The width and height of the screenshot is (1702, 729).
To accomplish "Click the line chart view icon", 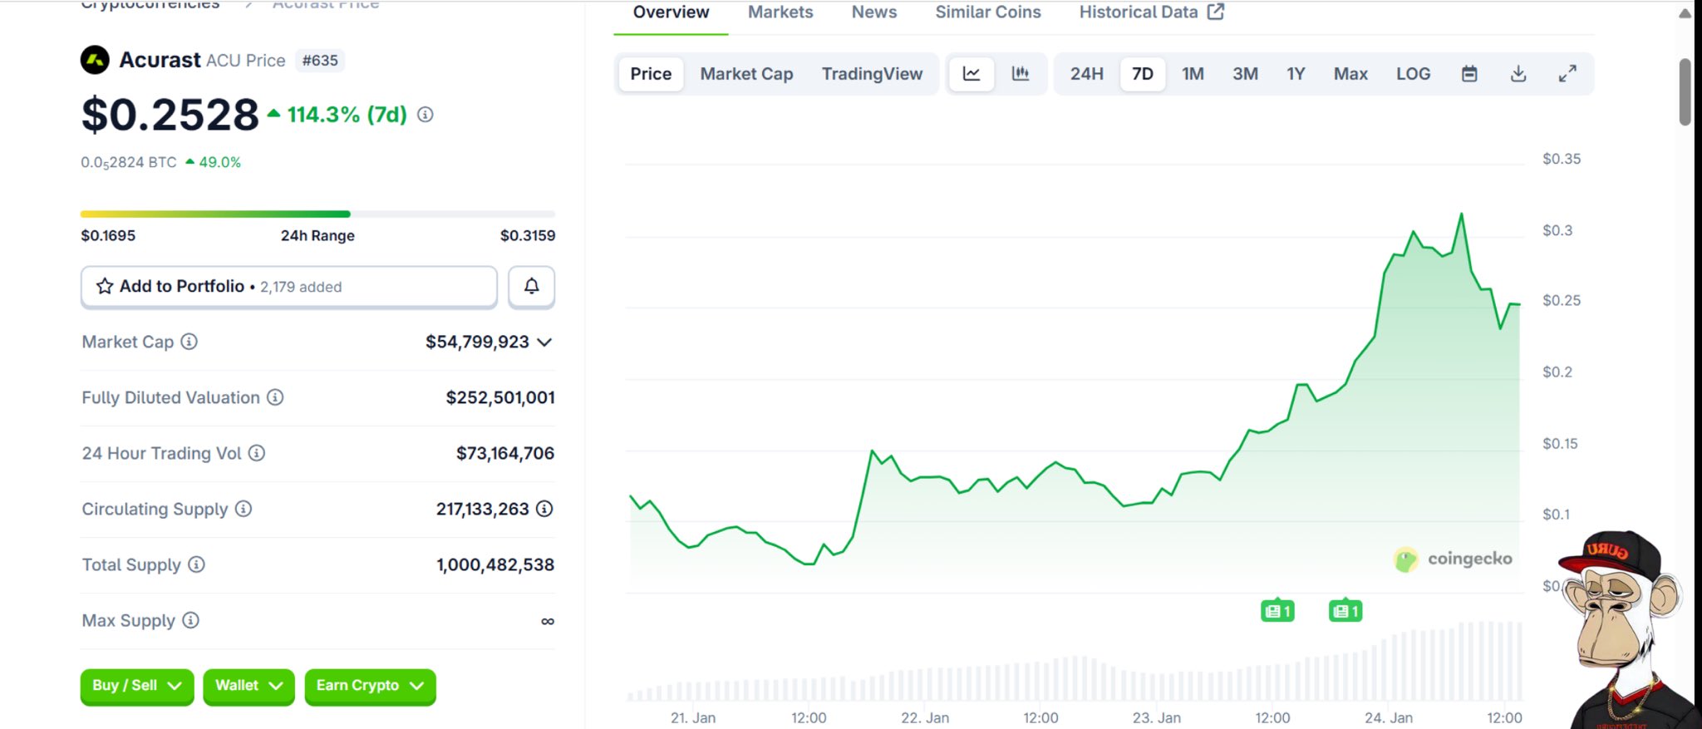I will (x=971, y=74).
